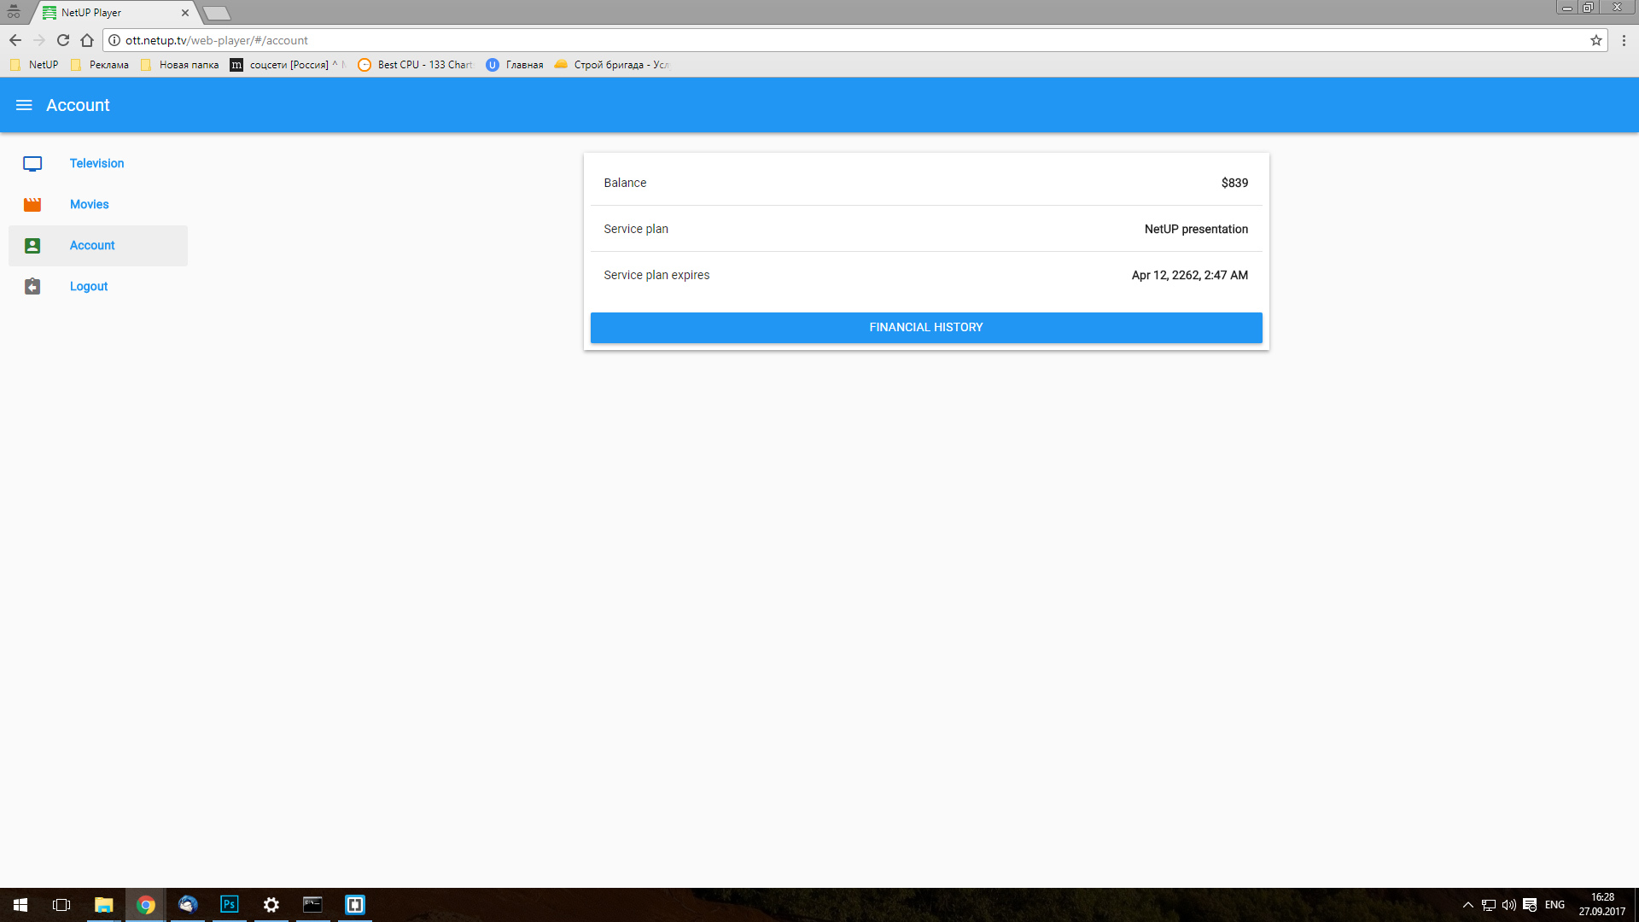Open the hamburger navigation menu
This screenshot has height=922, width=1639.
[x=24, y=105]
